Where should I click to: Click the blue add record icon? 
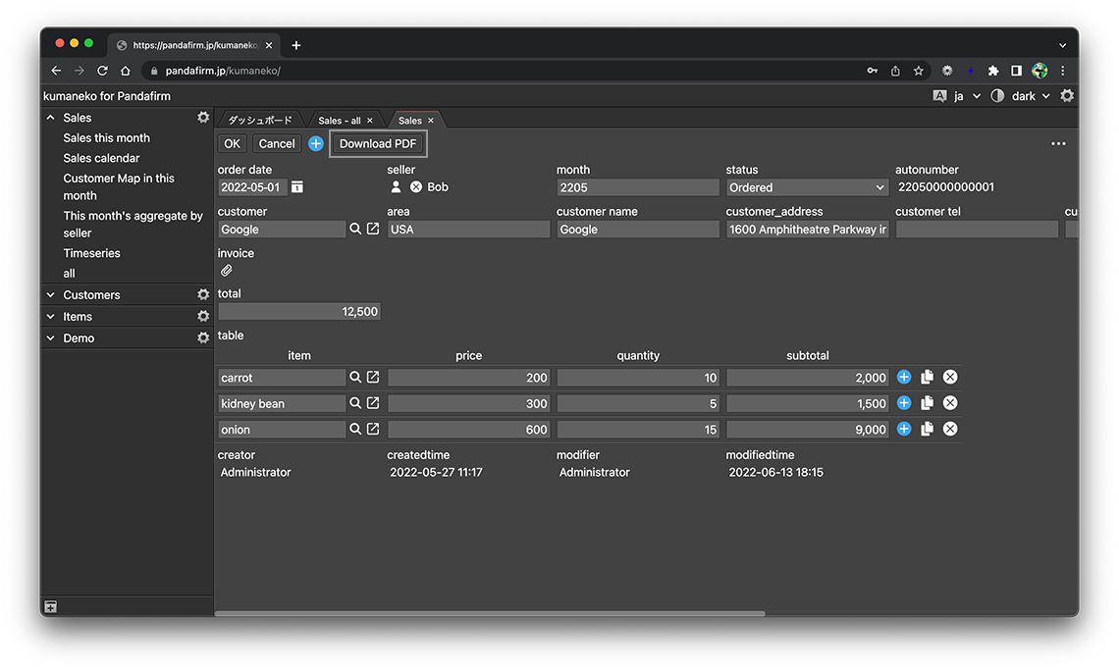tap(316, 143)
